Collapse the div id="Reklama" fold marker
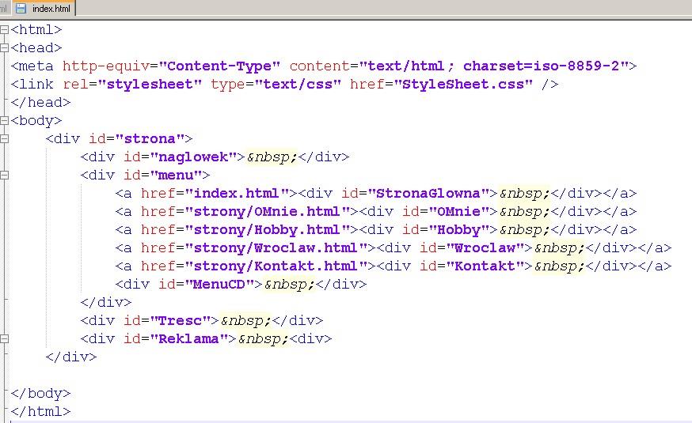 point(4,339)
